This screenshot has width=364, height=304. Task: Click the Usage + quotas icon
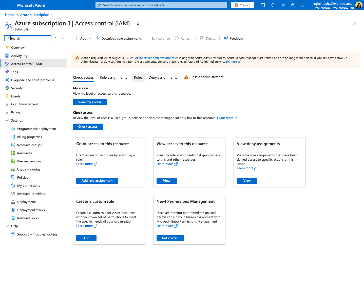[x=13, y=169]
